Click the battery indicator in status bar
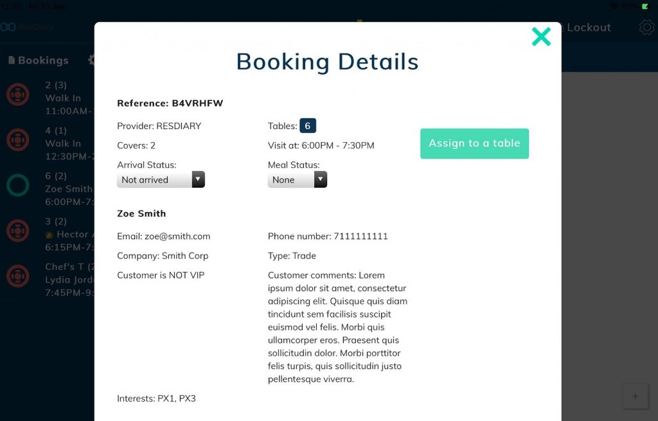 [645, 6]
